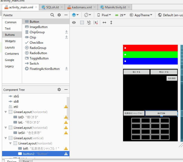Screen dimensions: 183x162
Task: Collapse LinearLayout(horizontal) containing btR
Action: pos(11,143)
